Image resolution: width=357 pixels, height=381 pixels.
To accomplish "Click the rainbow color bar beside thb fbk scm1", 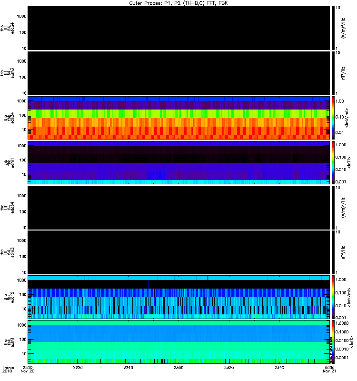I will 333,162.
